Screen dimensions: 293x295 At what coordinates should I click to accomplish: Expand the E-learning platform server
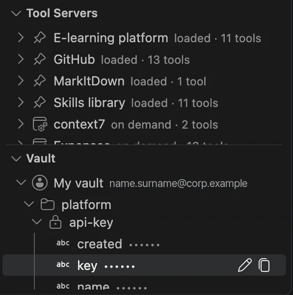21,37
